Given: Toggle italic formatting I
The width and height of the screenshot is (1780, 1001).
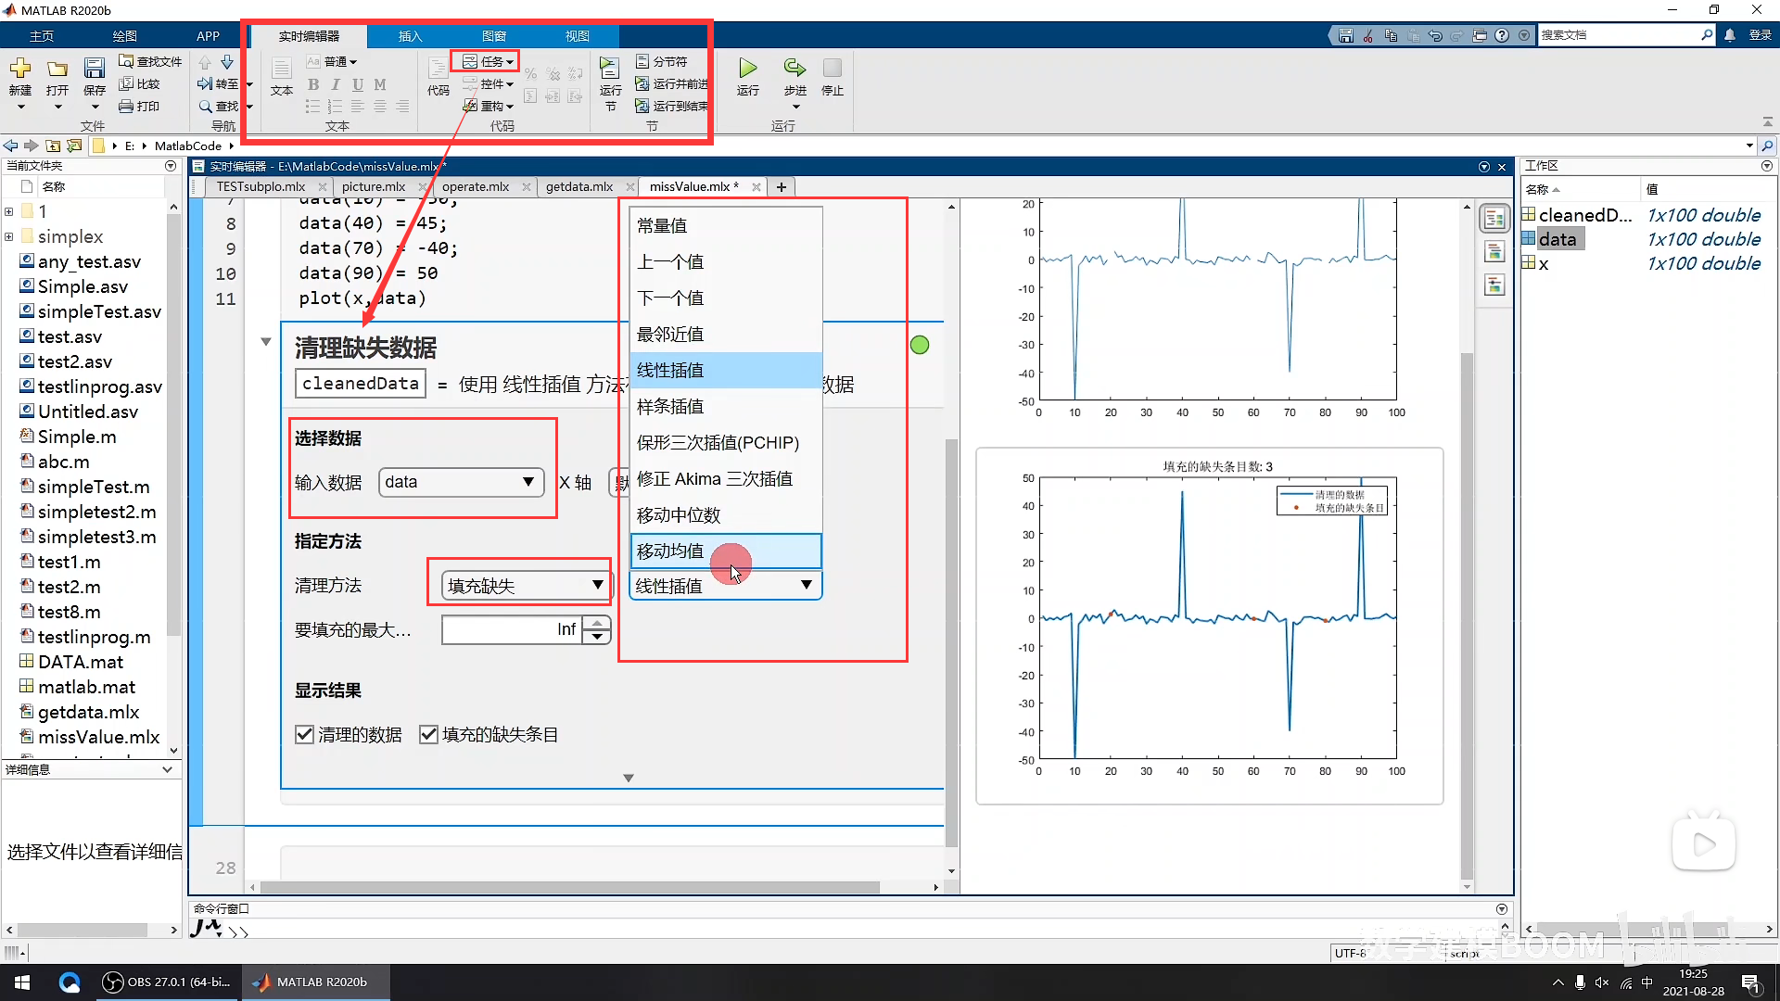Looking at the screenshot, I should pos(336,84).
